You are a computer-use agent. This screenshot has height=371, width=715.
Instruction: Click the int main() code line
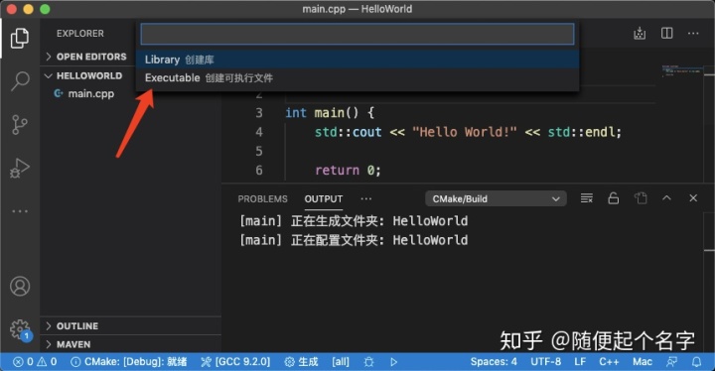(x=330, y=113)
